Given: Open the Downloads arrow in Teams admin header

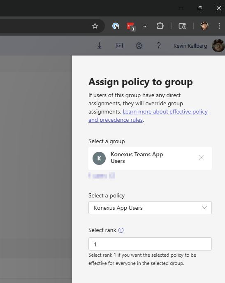Looking at the screenshot, I should point(99,46).
